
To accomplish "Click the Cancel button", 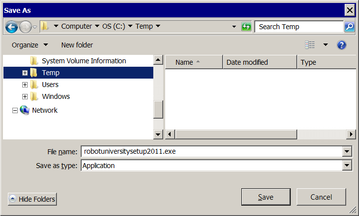I will (x=321, y=197).
